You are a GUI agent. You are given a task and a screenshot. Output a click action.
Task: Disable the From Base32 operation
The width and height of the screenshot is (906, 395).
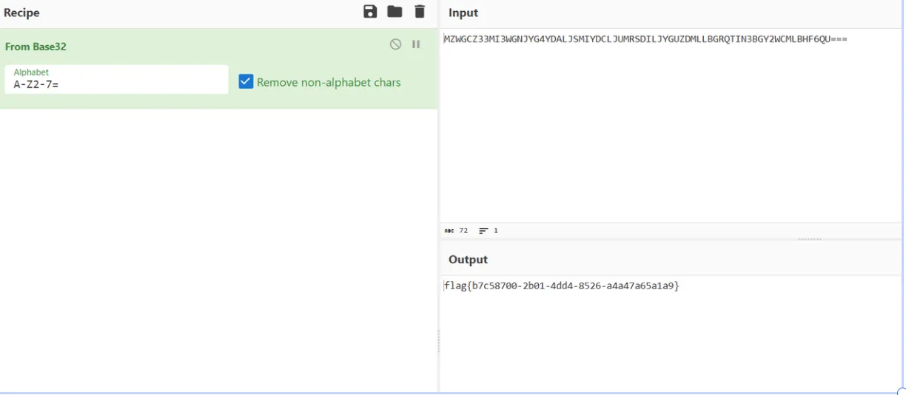395,44
